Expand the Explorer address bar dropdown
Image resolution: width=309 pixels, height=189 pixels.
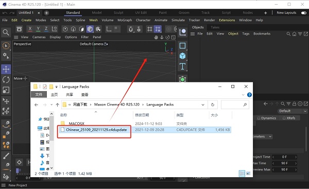click(x=203, y=105)
